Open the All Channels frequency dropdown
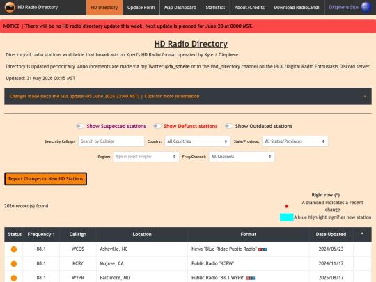The width and height of the screenshot is (376, 282). coord(242,157)
